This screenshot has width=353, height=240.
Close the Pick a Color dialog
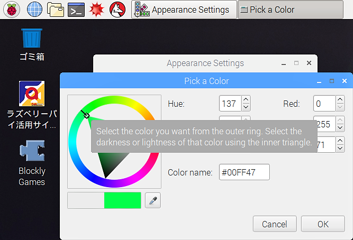pos(345,81)
